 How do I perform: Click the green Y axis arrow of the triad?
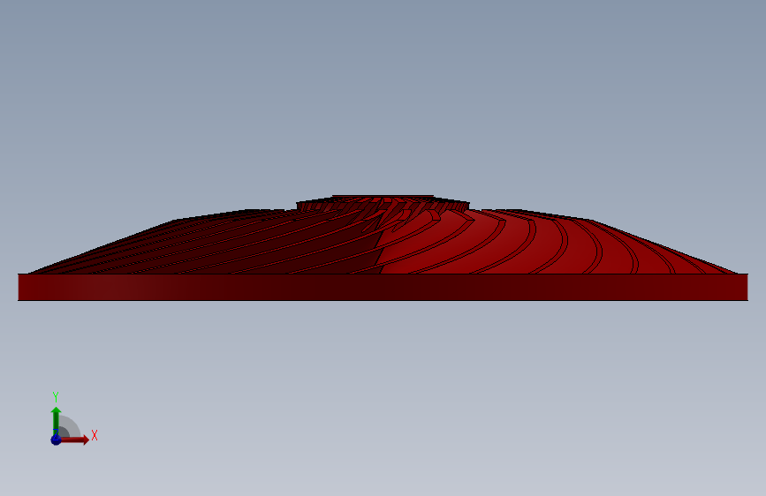pos(56,420)
